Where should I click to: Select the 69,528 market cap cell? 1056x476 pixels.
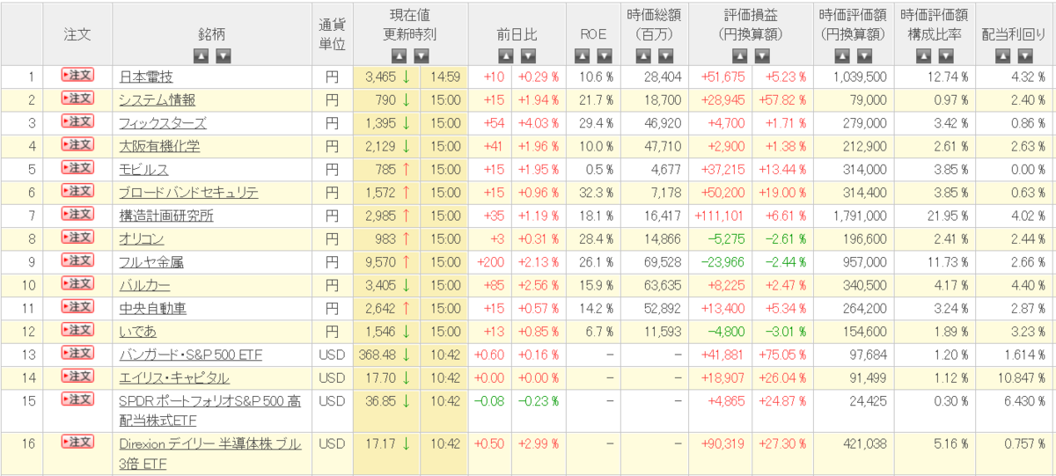coord(655,262)
